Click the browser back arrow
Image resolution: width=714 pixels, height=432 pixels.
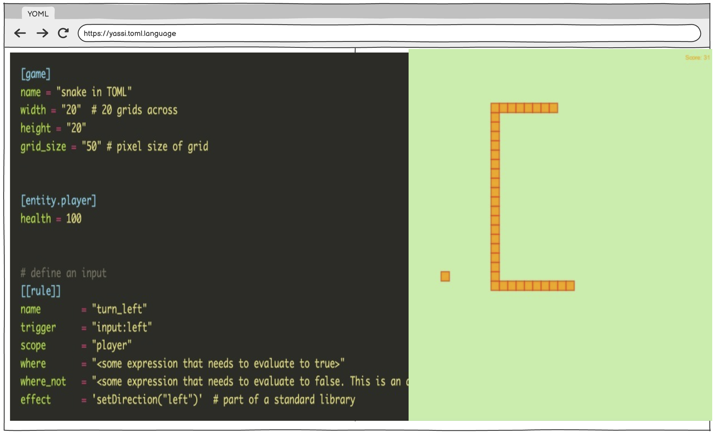pyautogui.click(x=20, y=33)
